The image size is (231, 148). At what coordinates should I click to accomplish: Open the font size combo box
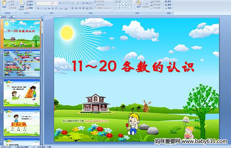[55, 3]
